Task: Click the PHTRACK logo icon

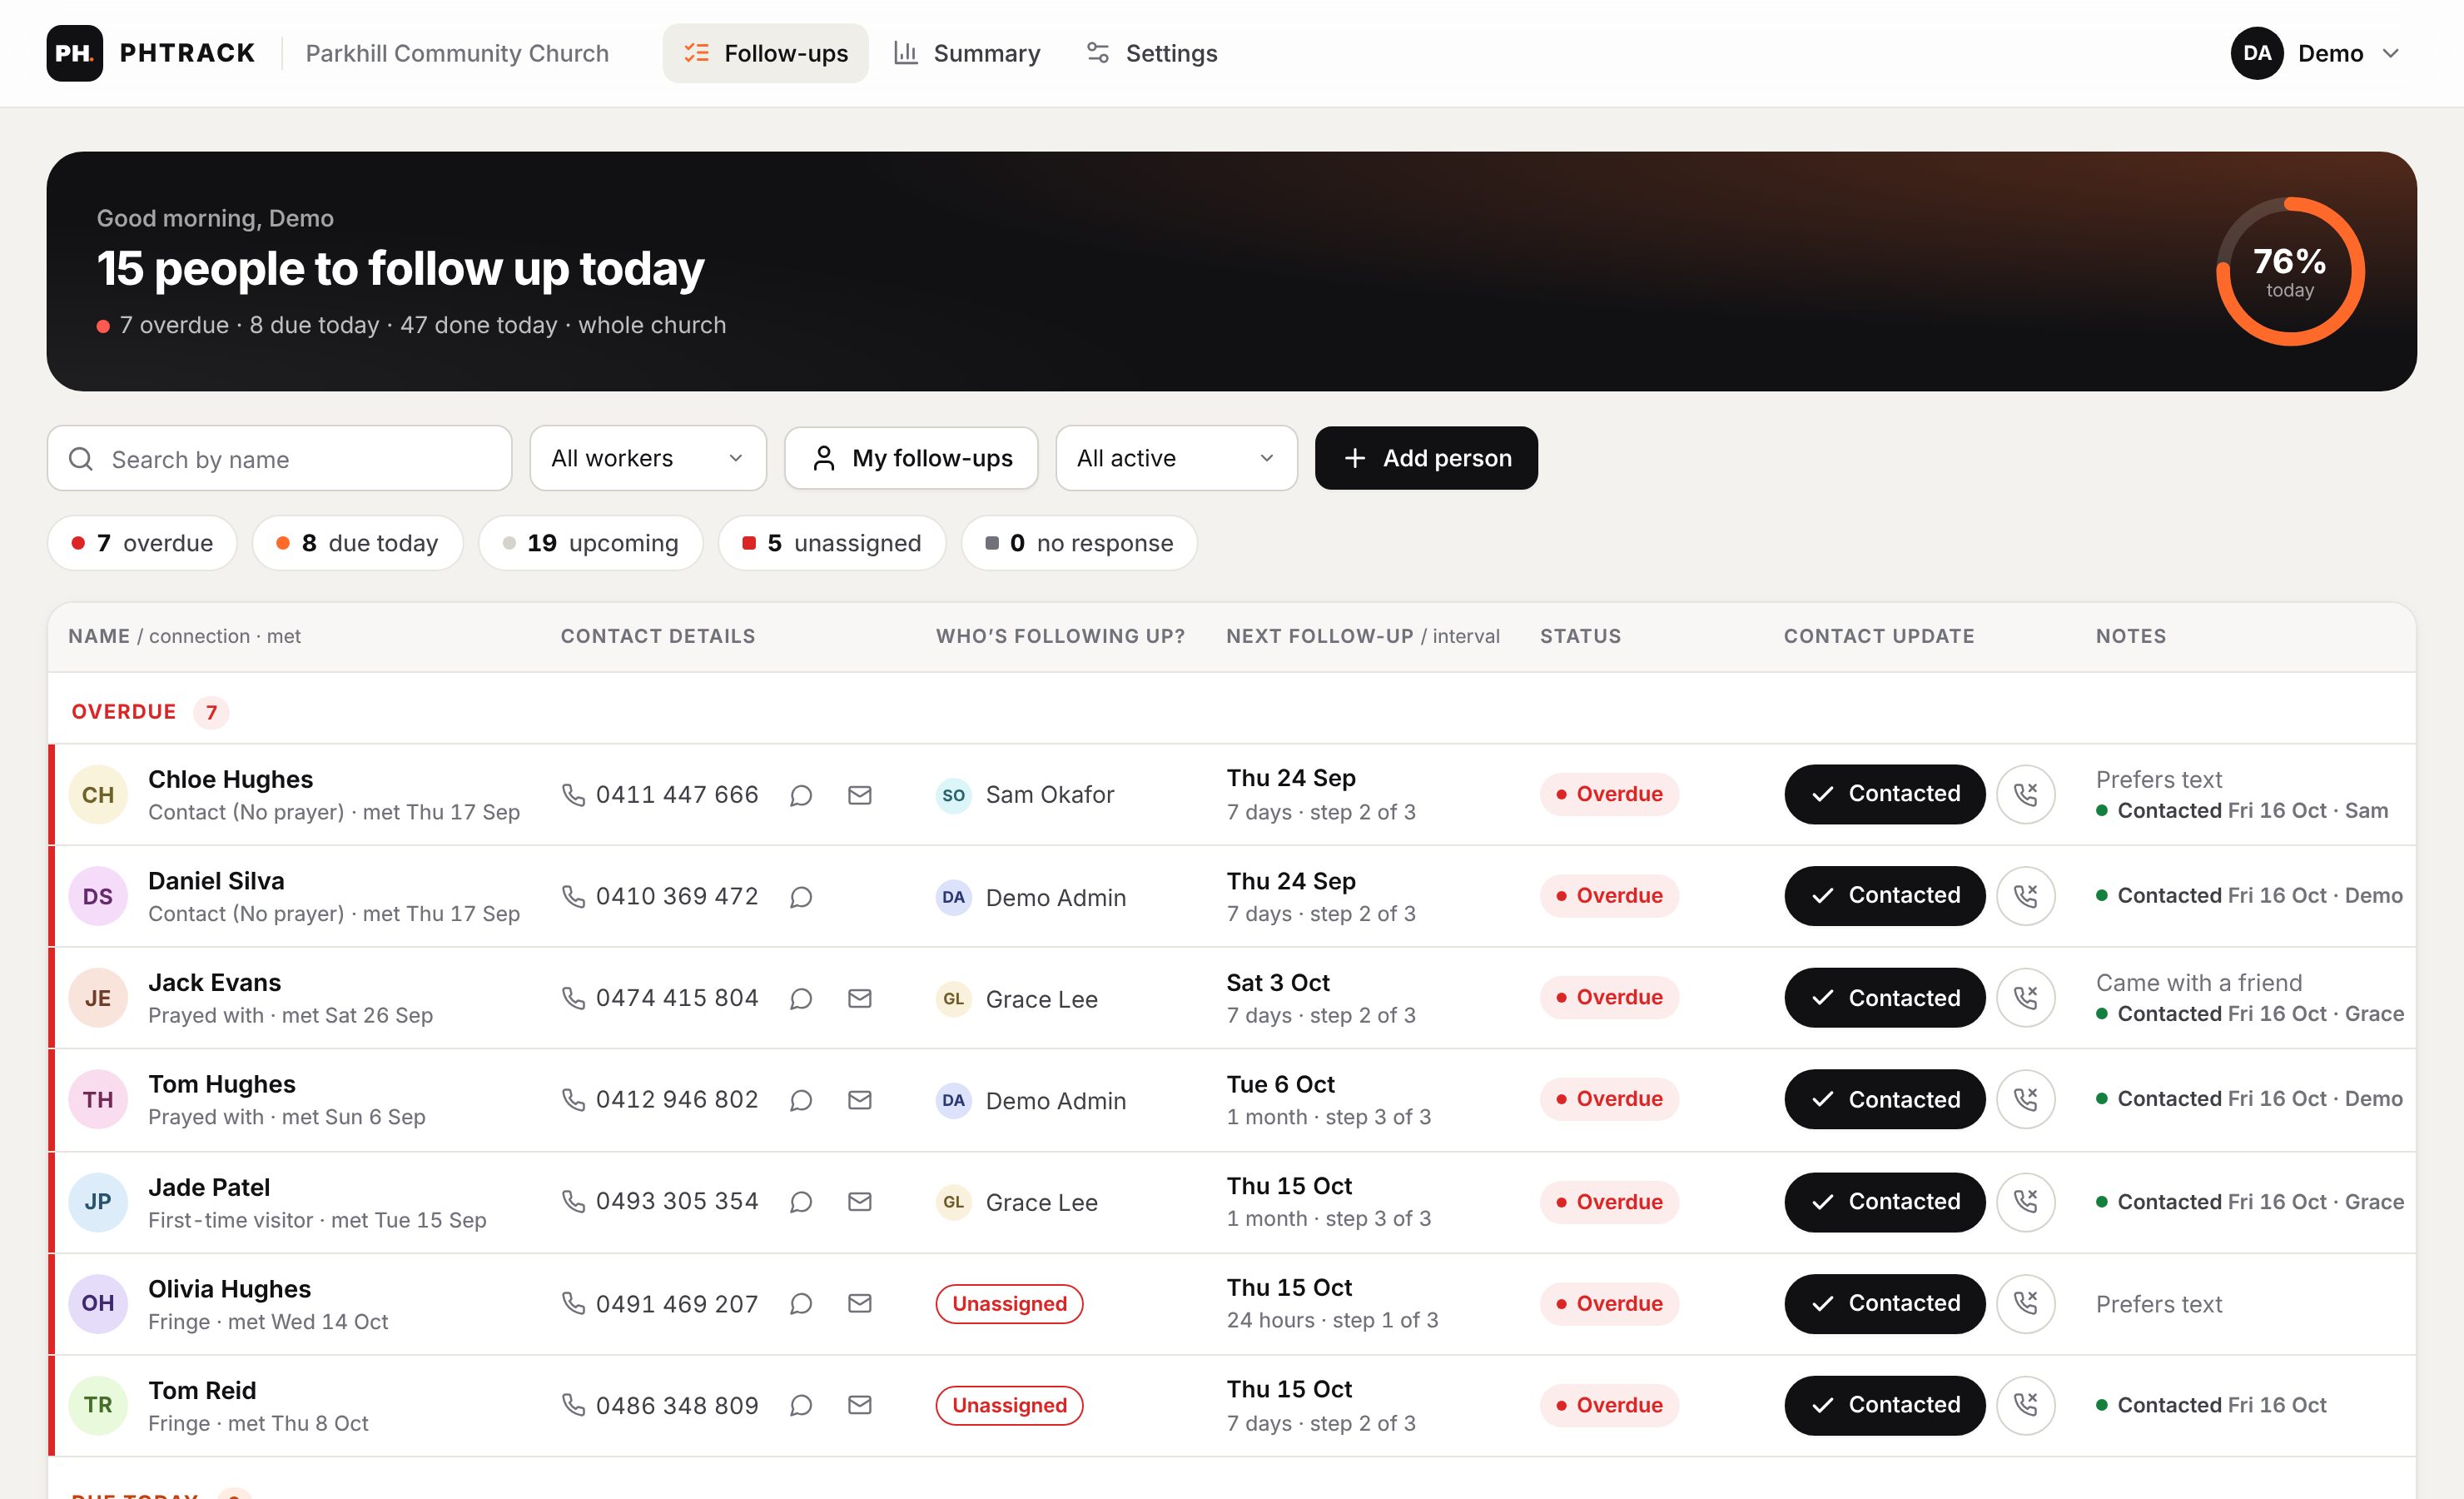Action: [74, 53]
